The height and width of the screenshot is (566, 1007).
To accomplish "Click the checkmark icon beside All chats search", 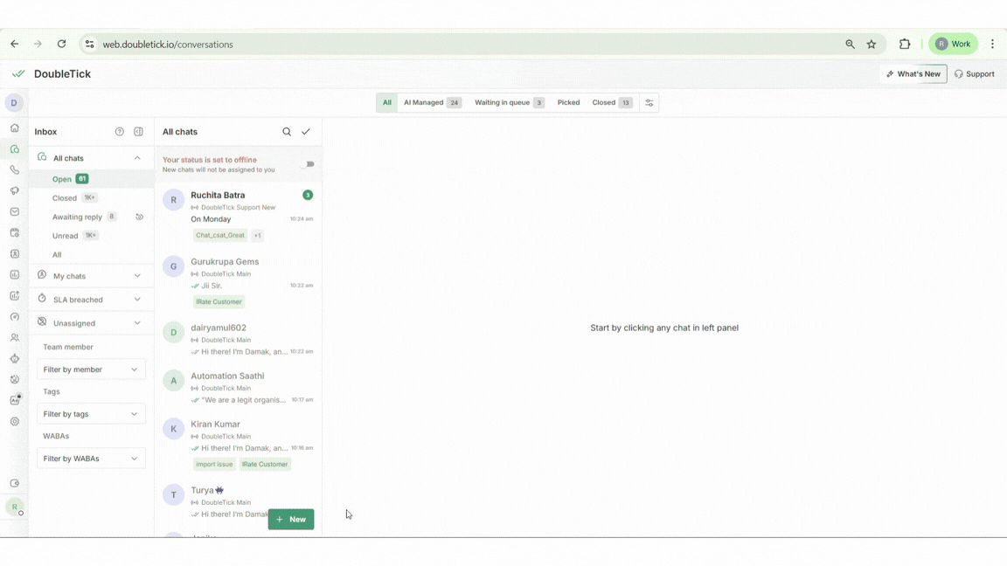I will point(306,132).
